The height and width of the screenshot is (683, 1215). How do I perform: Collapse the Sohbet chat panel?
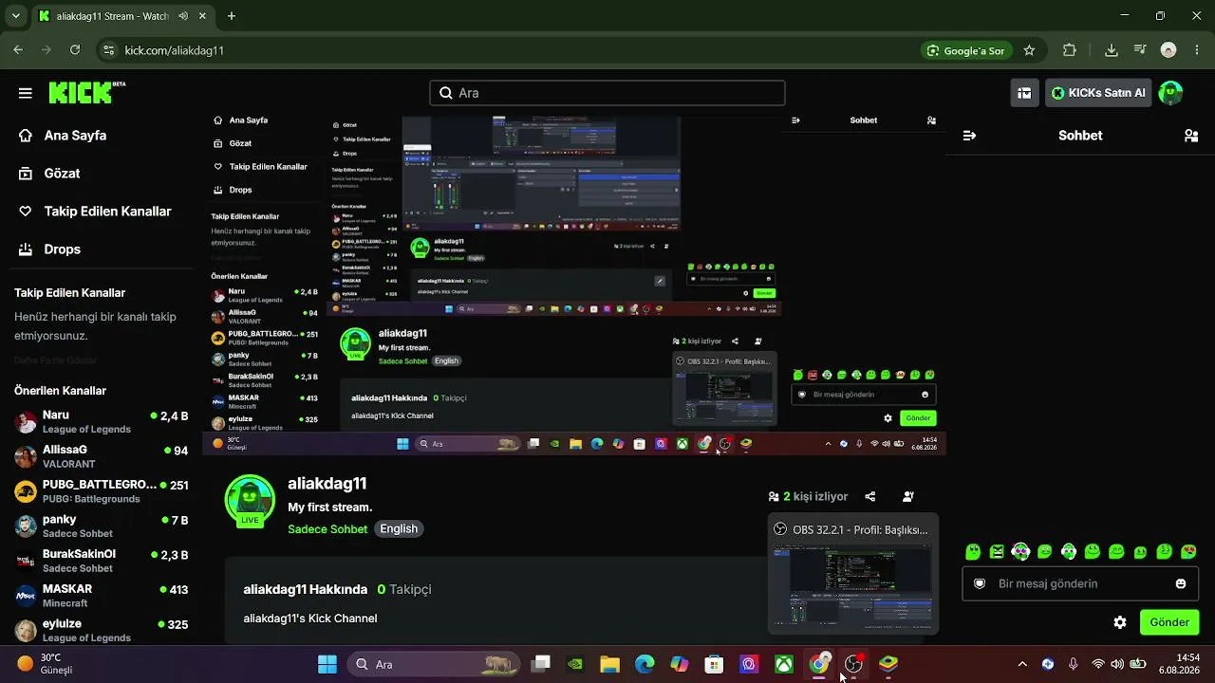pos(969,136)
